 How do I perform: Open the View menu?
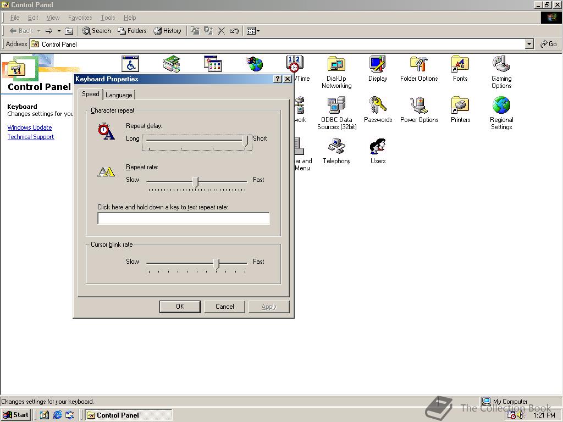(x=53, y=18)
